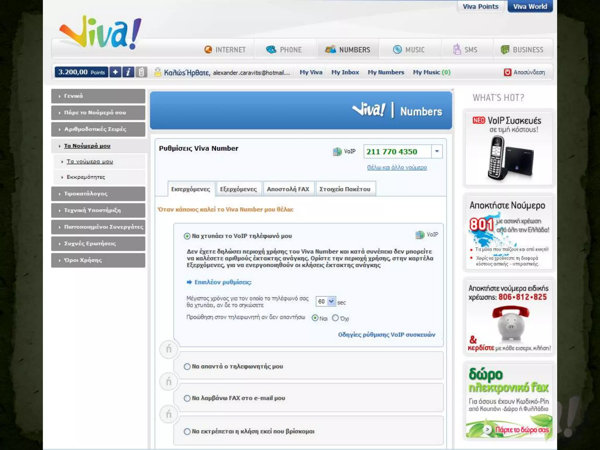Image resolution: width=600 pixels, height=450 pixels.
Task: Open the PHONE section icon
Action: click(x=271, y=50)
